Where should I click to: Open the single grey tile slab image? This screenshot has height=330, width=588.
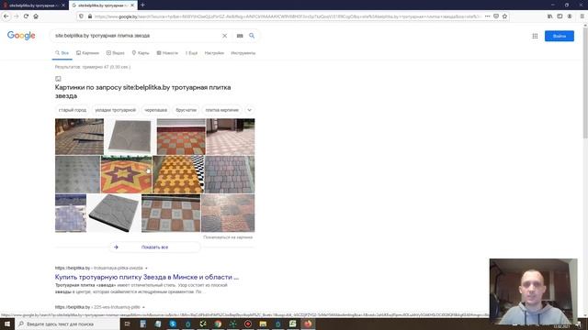(x=130, y=137)
